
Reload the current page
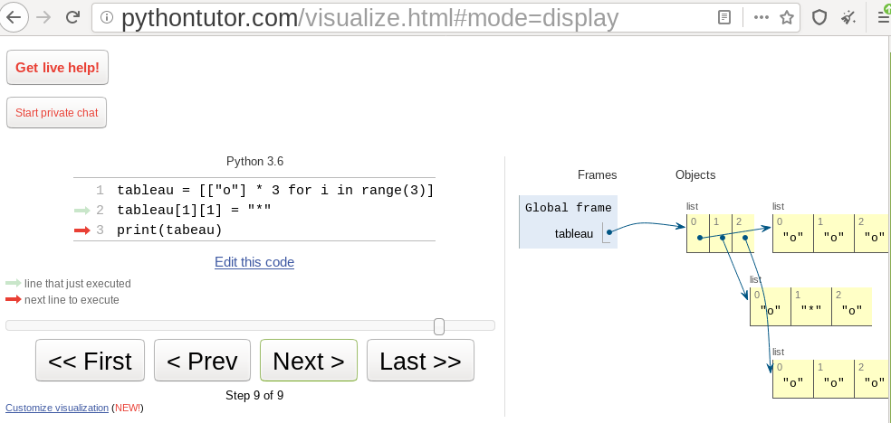tap(74, 17)
